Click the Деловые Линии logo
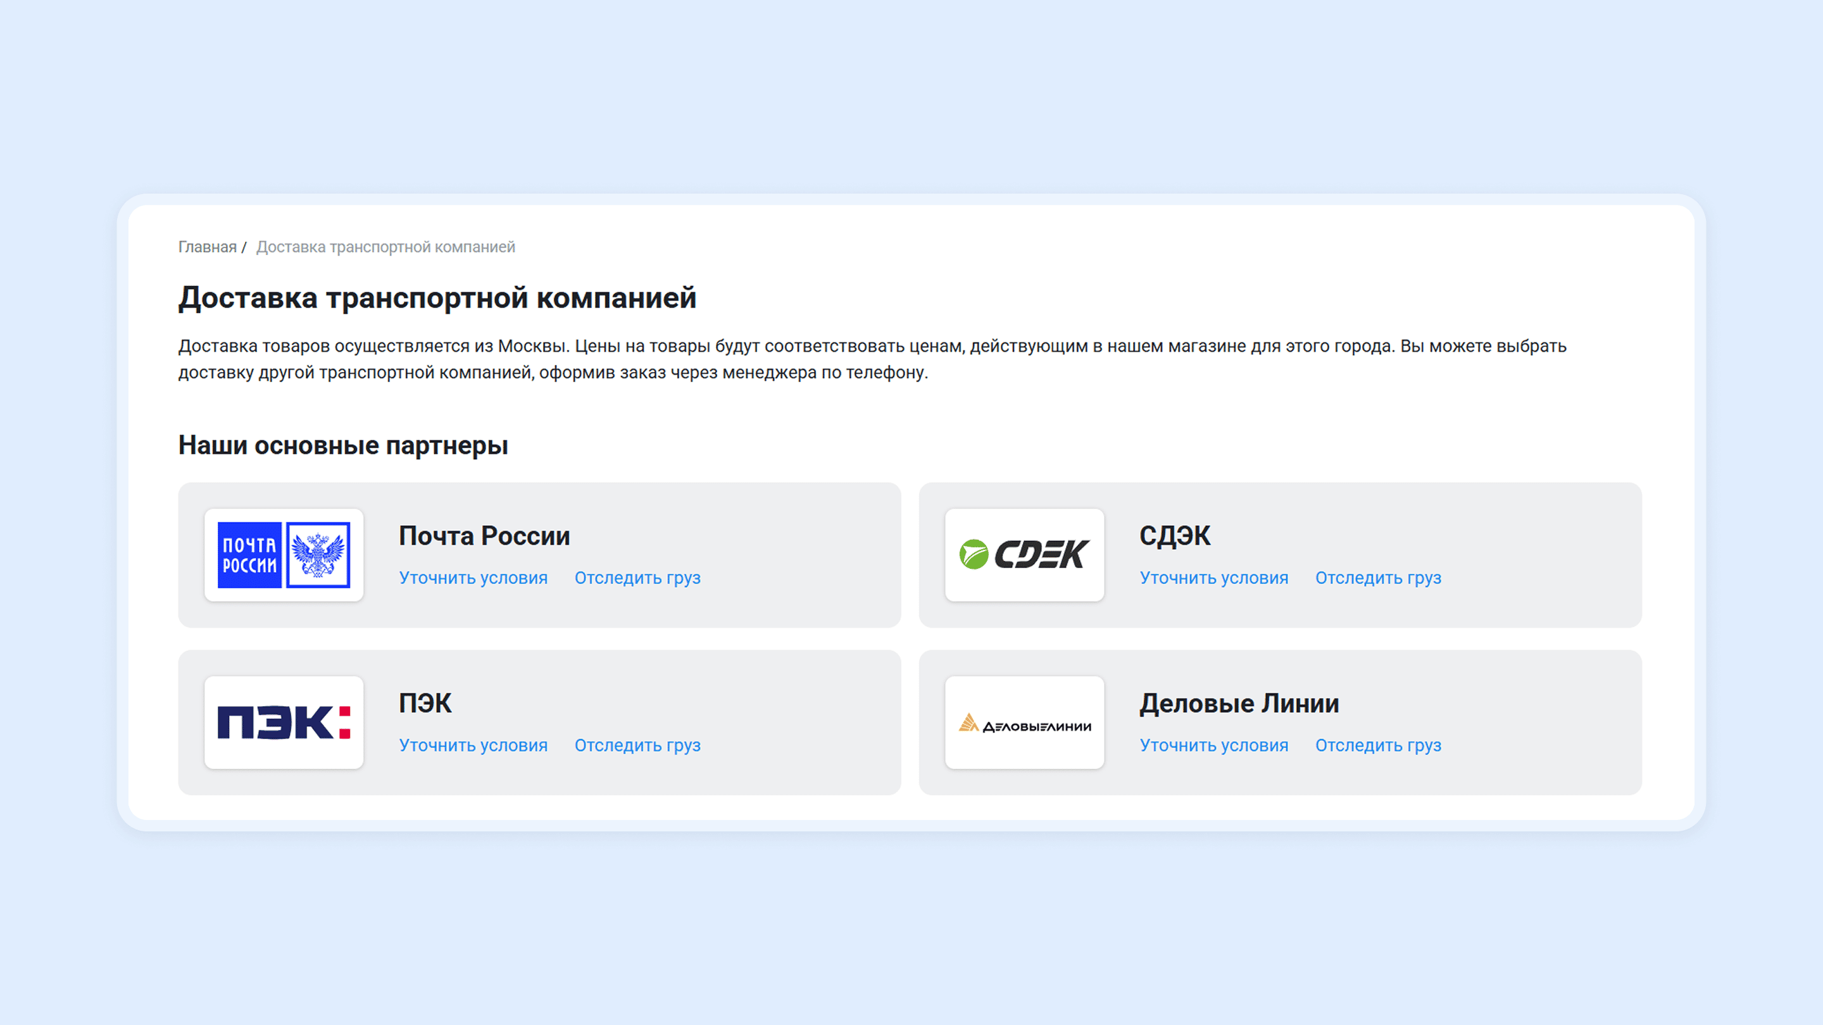 click(x=1024, y=722)
